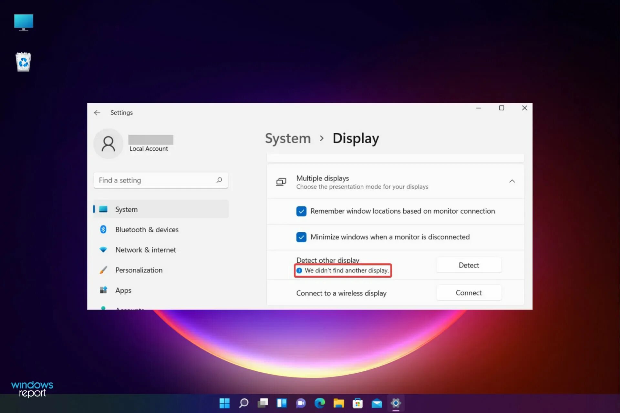Open Microsoft Store from taskbar
620x413 pixels.
point(358,403)
